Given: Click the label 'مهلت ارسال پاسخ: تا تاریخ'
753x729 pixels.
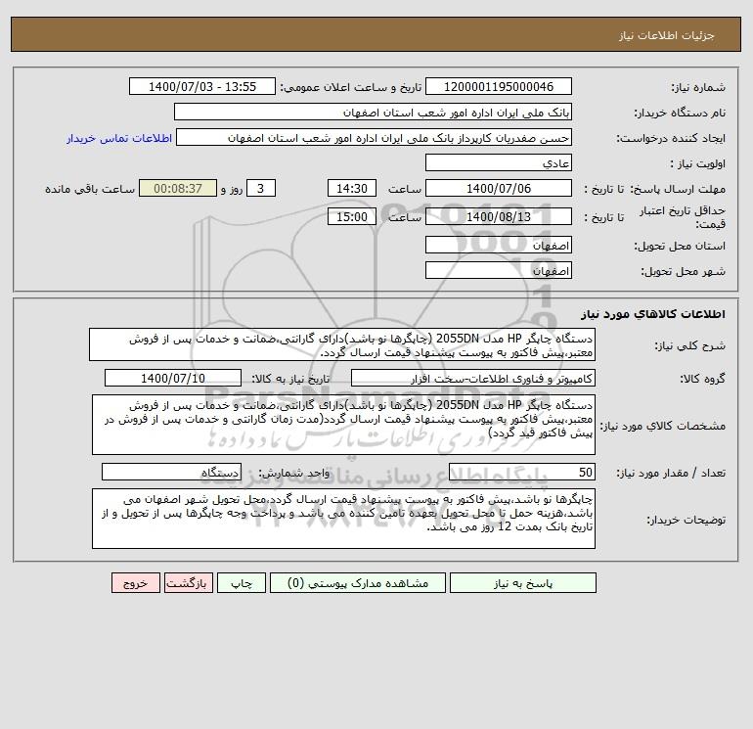Looking at the screenshot, I should click(654, 189).
